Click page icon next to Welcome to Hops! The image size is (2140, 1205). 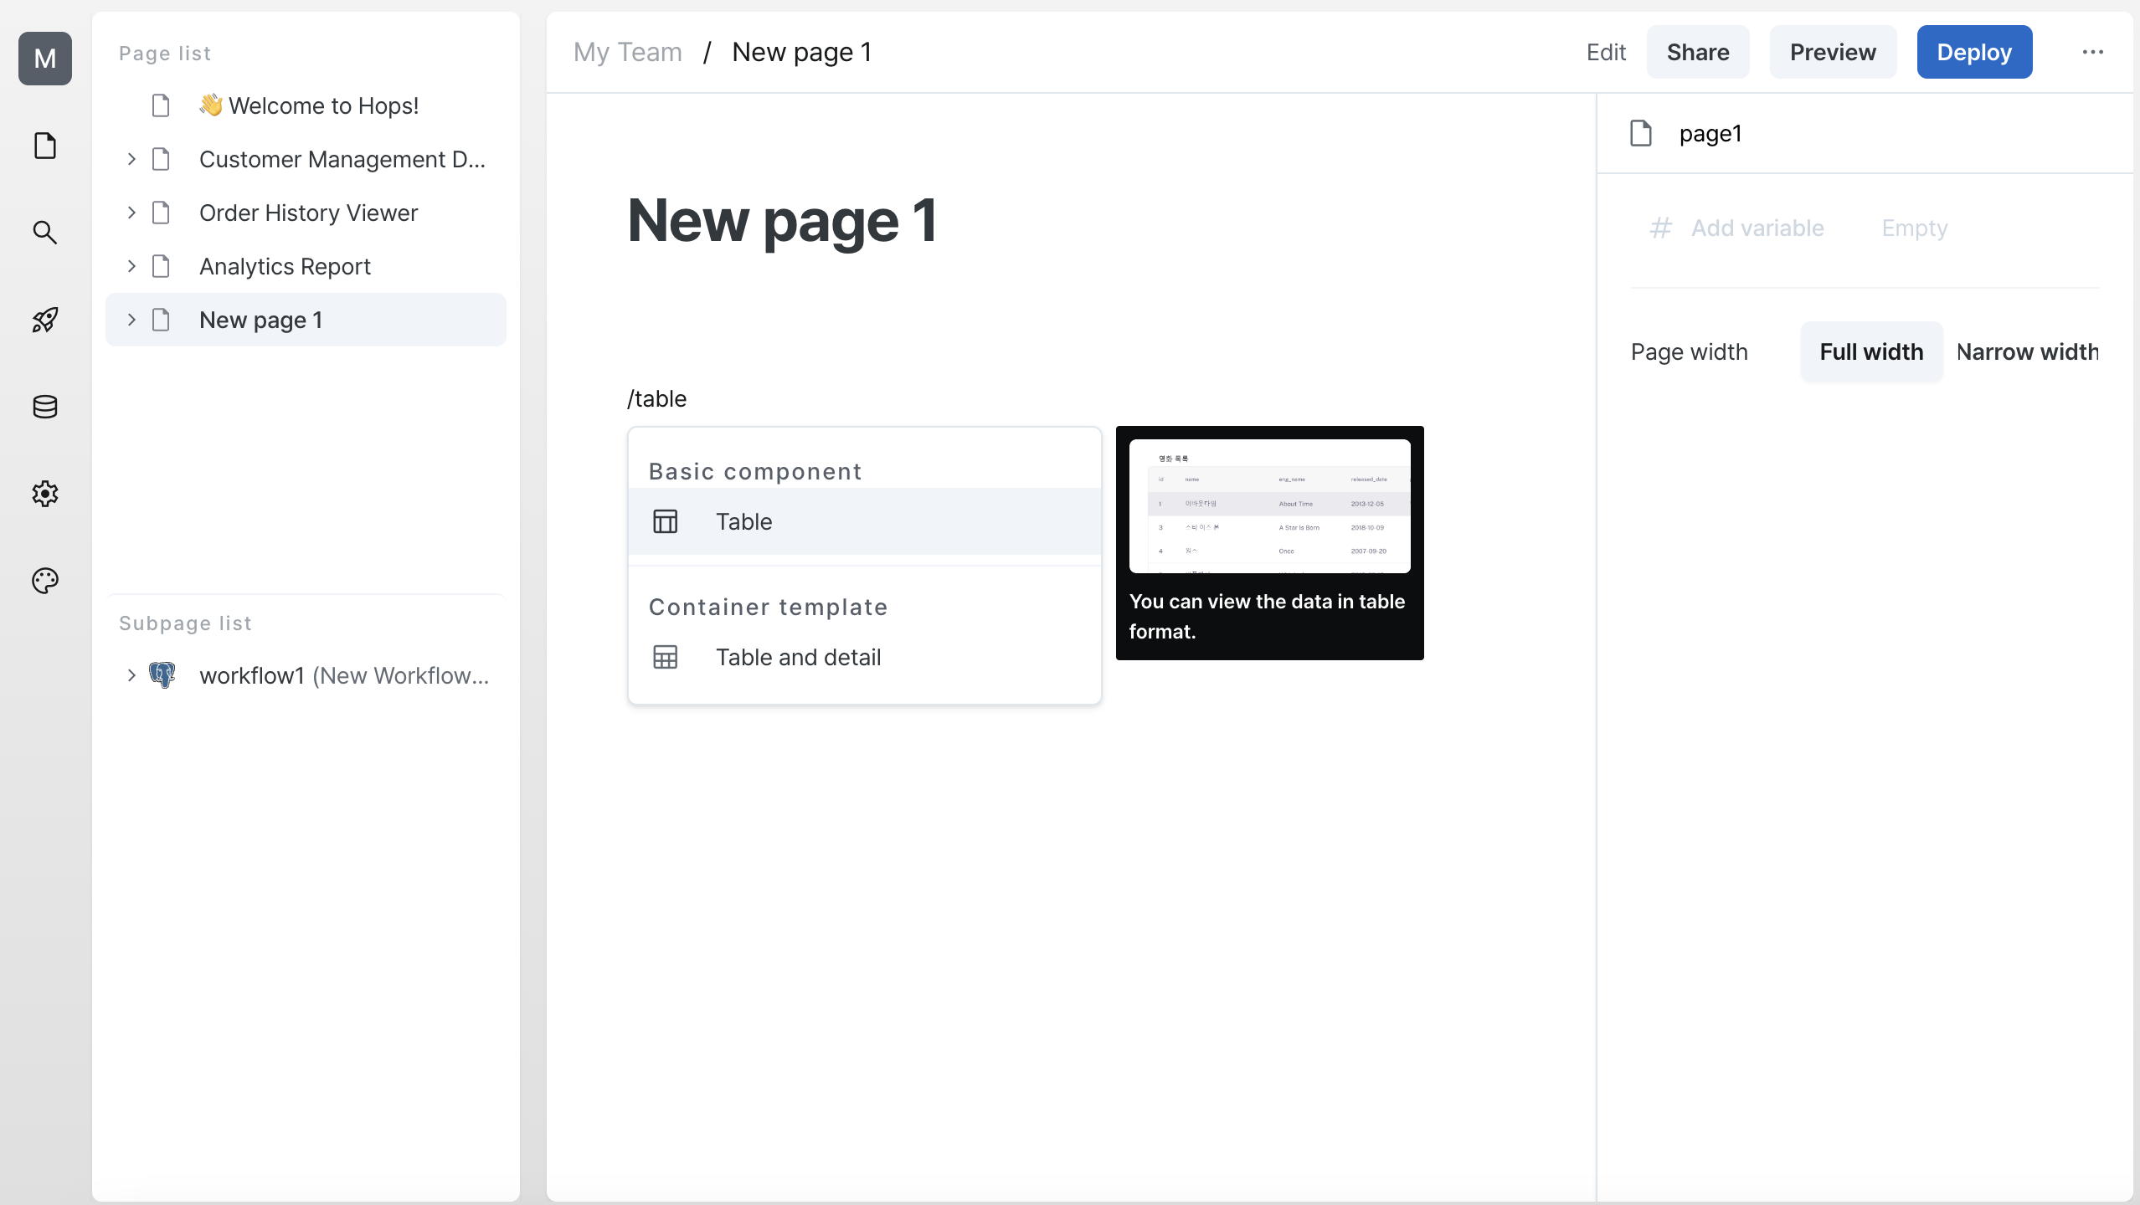click(x=161, y=105)
